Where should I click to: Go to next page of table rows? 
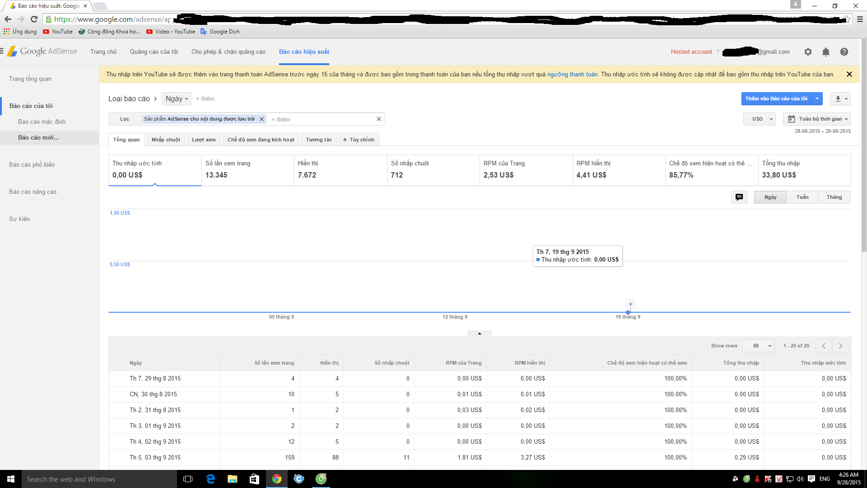(840, 346)
